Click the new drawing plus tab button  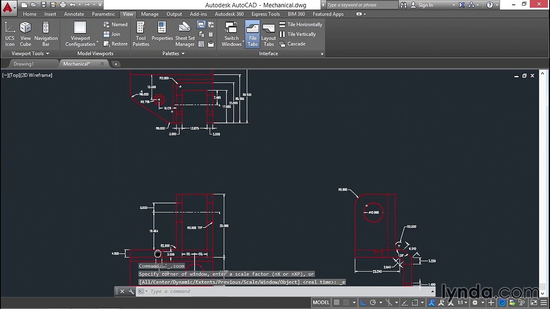pyautogui.click(x=116, y=64)
